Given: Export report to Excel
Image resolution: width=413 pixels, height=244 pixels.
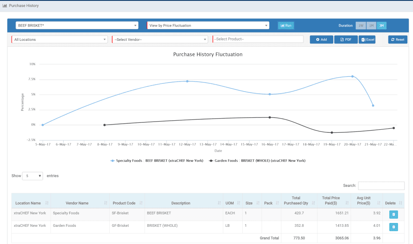Looking at the screenshot, I should tap(367, 40).
